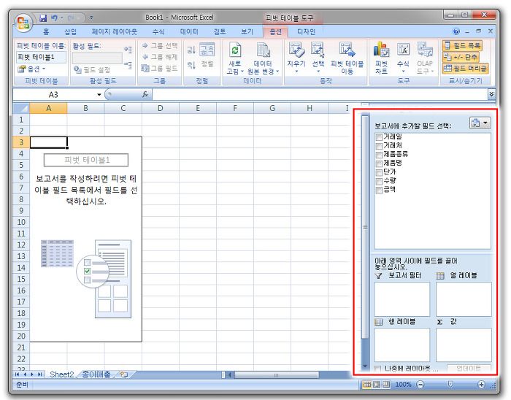Click the zoom slider handle

pos(450,385)
